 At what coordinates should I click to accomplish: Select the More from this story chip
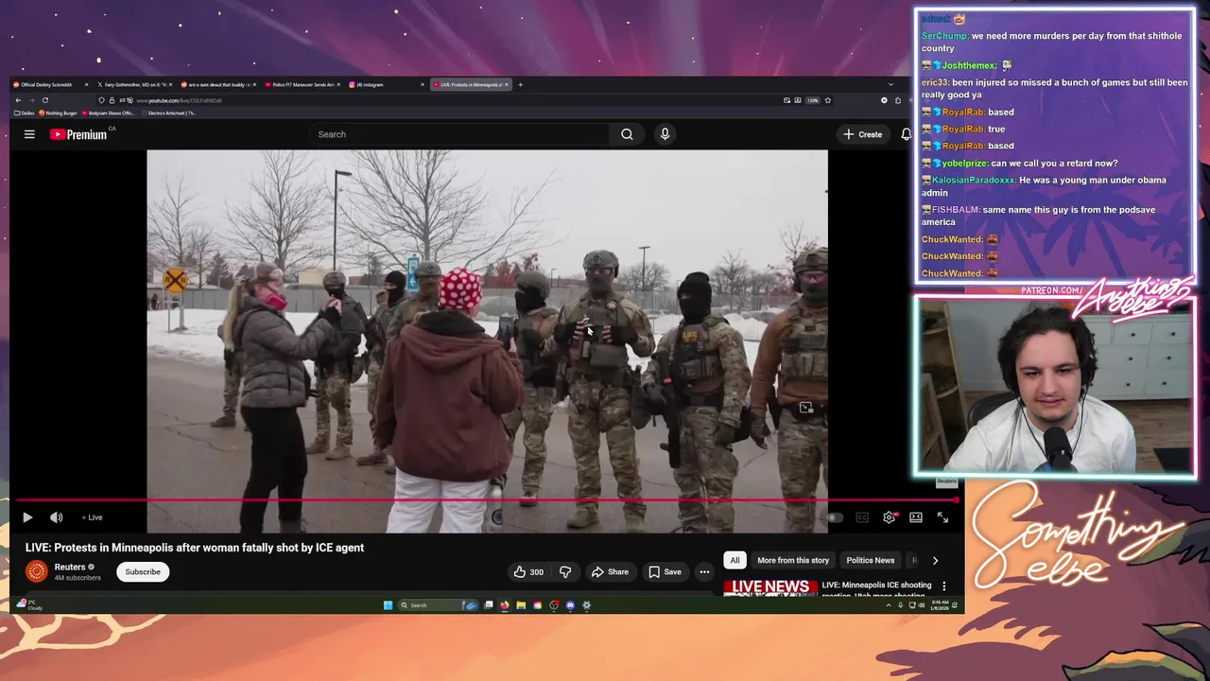pos(793,560)
